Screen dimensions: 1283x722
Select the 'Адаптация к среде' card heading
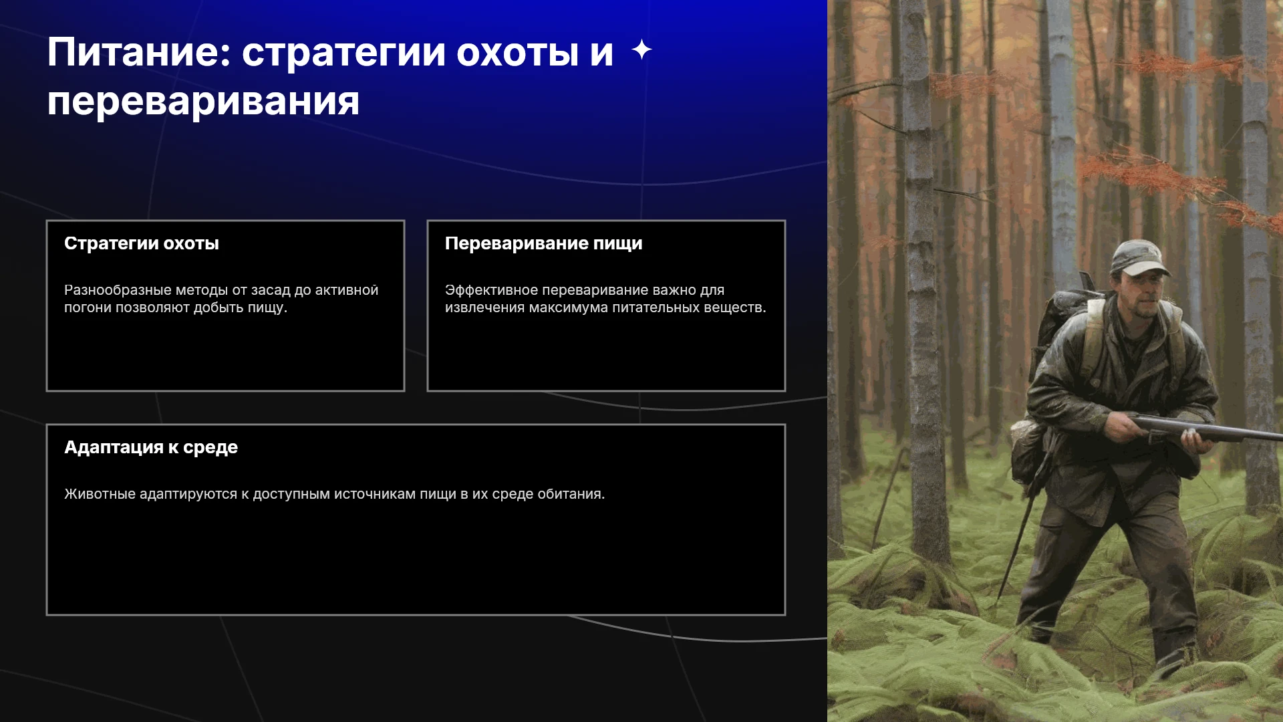[151, 447]
